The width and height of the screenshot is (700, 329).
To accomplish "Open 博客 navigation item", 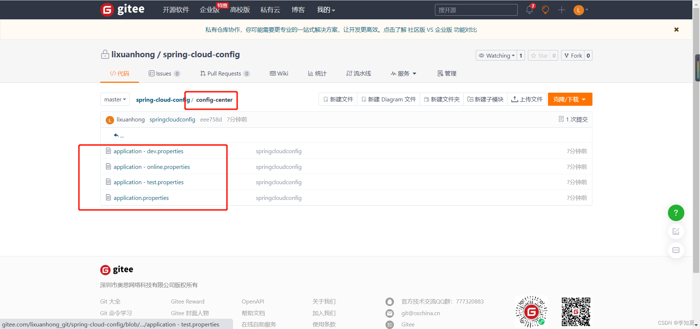I will point(298,10).
